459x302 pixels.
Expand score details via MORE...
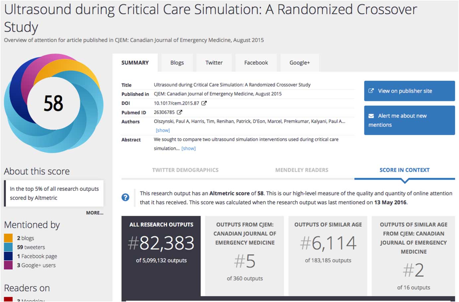click(95, 213)
